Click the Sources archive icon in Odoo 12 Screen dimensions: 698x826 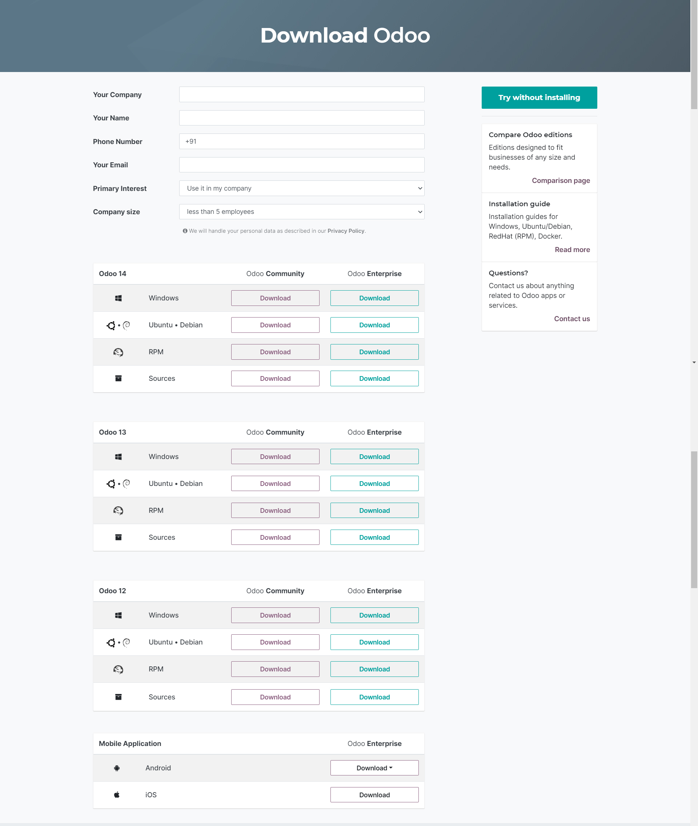point(118,697)
